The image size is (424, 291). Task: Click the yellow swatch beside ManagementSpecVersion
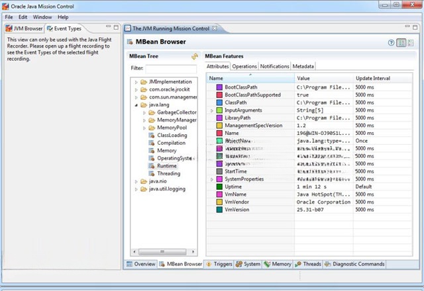[x=219, y=126]
